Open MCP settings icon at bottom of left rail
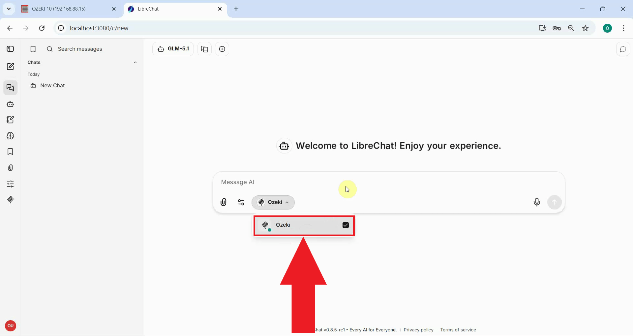633x336 pixels. tap(10, 200)
